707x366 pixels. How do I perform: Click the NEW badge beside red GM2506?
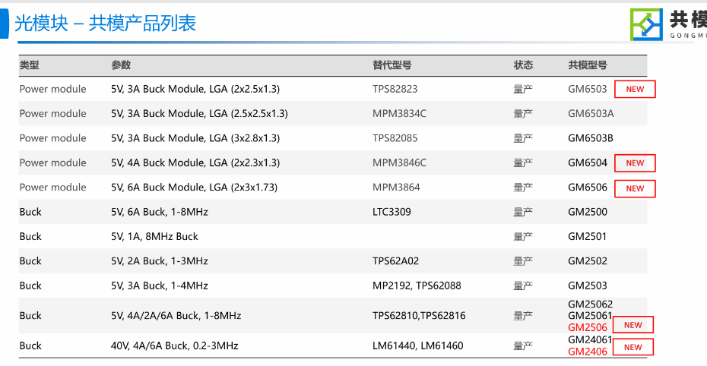click(633, 325)
